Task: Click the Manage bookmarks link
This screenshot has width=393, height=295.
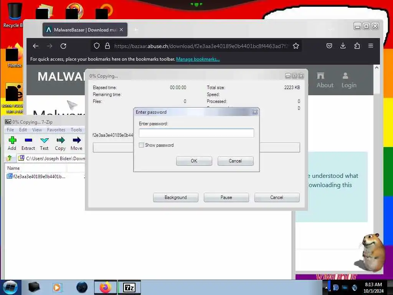Action: click(198, 59)
